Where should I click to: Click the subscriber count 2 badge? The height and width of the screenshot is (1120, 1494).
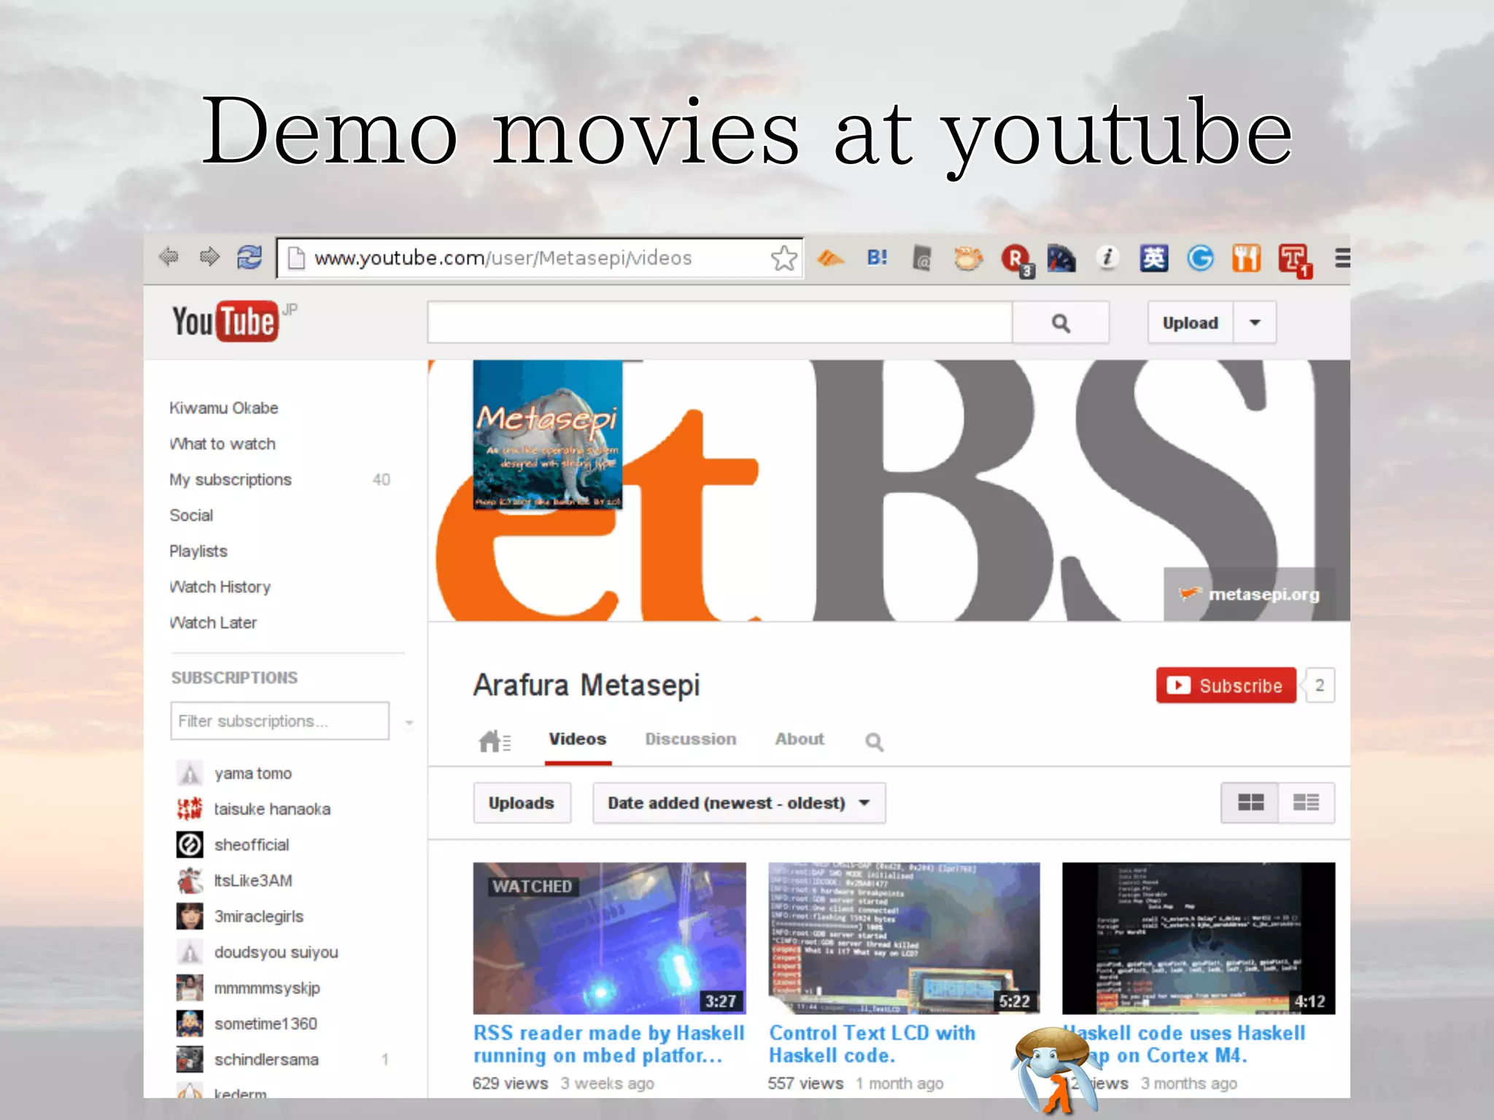click(x=1319, y=685)
